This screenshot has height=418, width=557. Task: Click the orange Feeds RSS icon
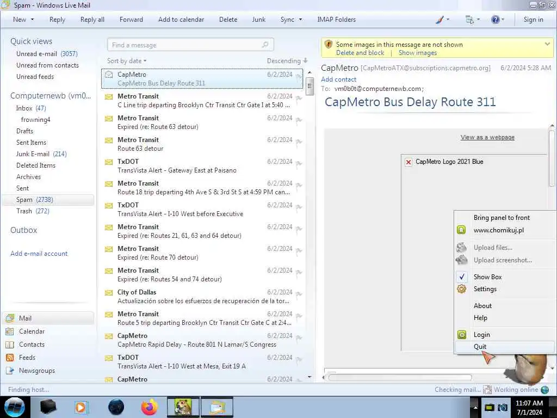point(10,358)
